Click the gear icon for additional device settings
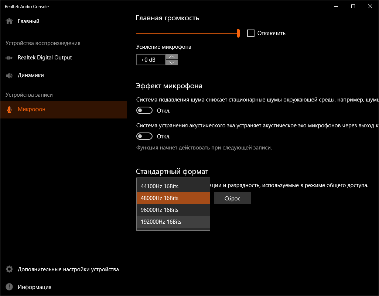Image resolution: width=379 pixels, height=296 pixels. tap(9, 269)
